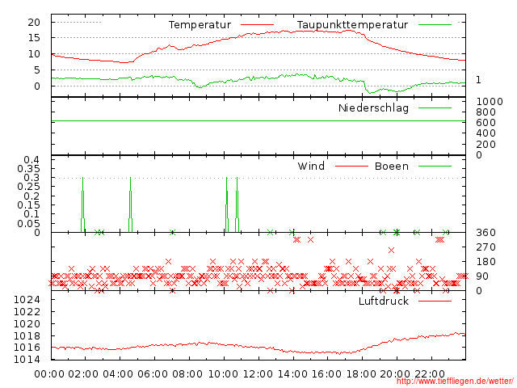Click the Temperatur legend label
517x388 pixels.
point(200,25)
